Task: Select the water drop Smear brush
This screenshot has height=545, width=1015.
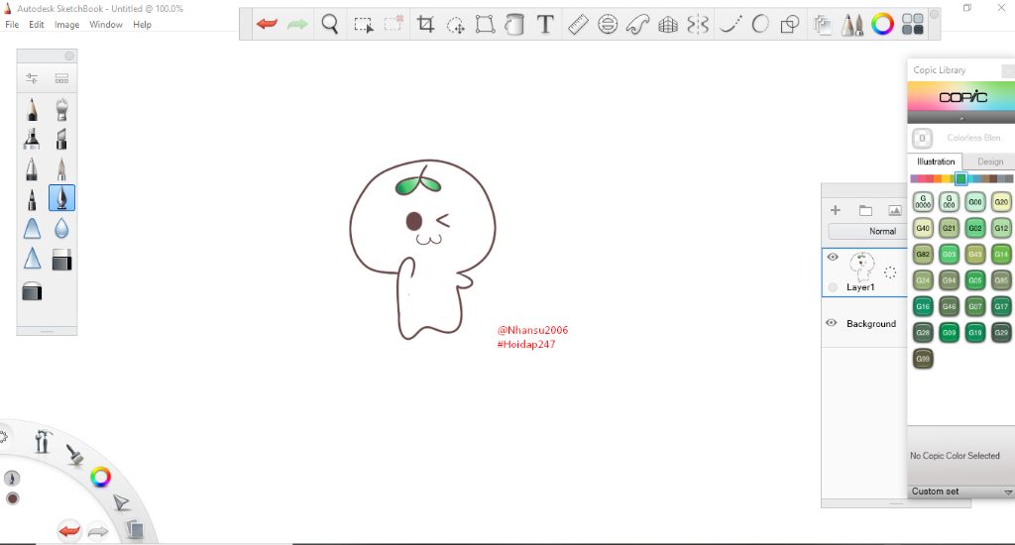Action: tap(61, 228)
